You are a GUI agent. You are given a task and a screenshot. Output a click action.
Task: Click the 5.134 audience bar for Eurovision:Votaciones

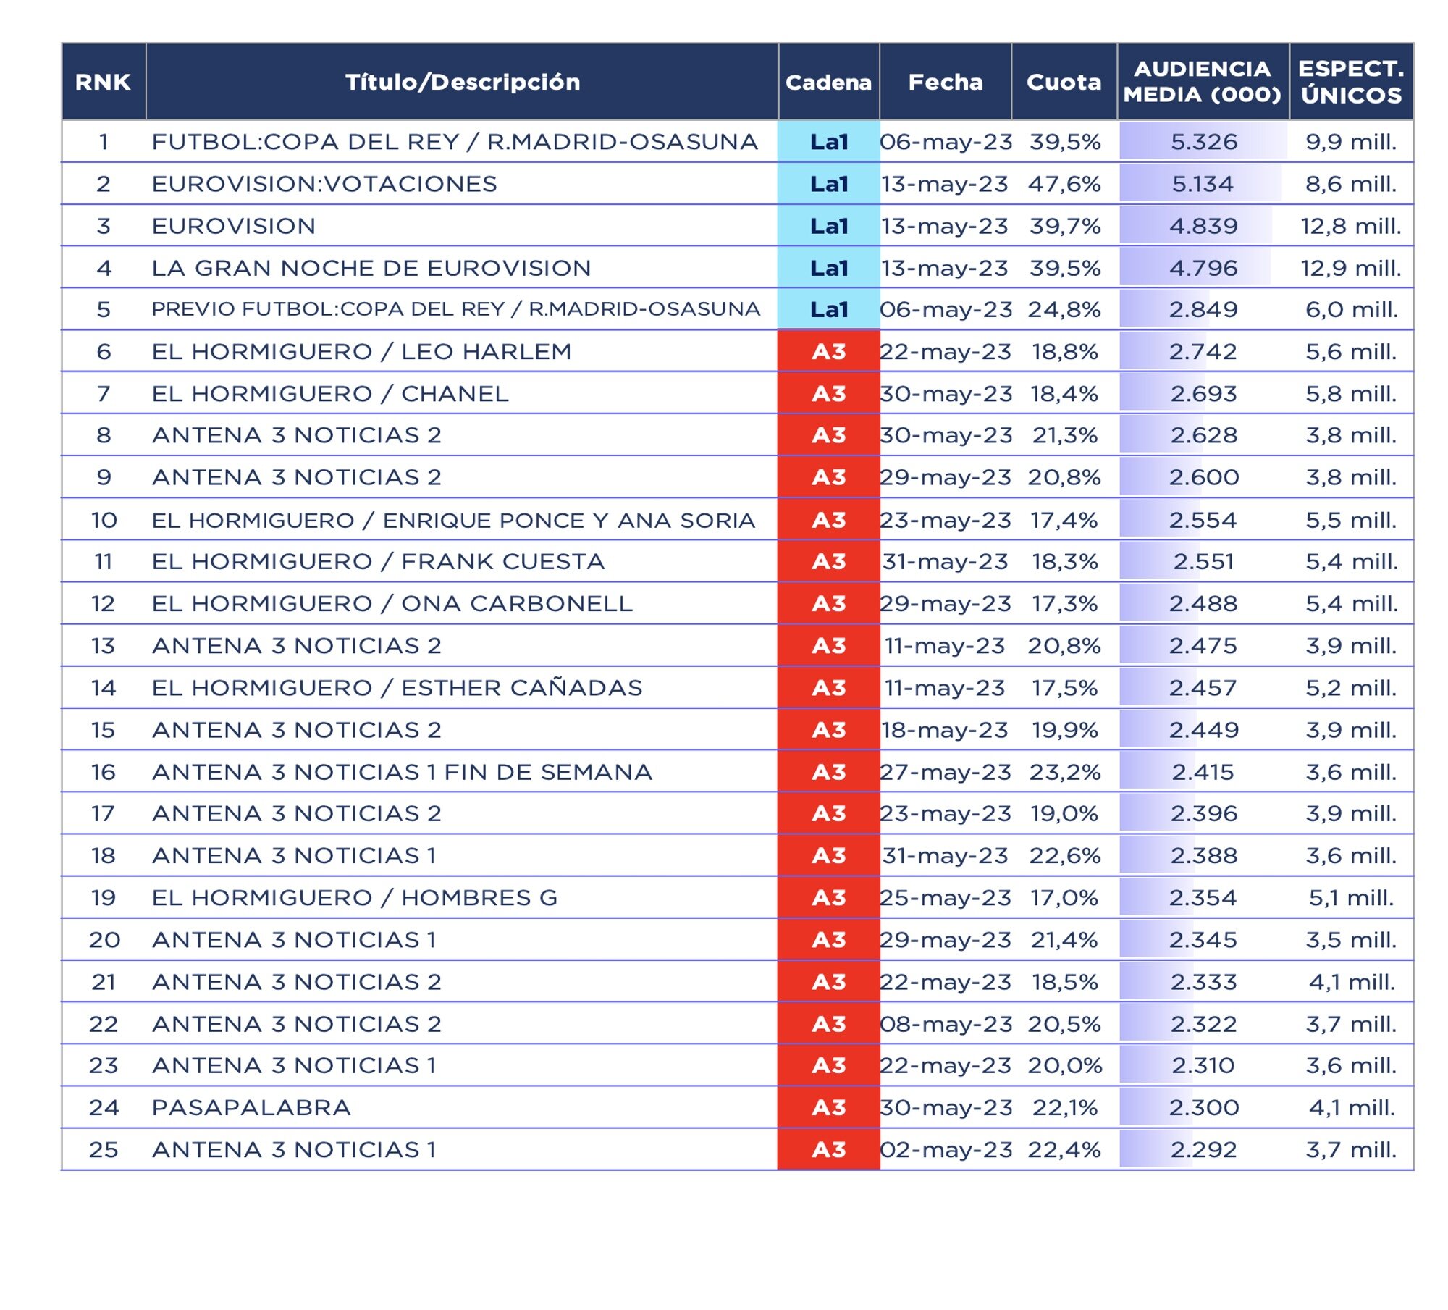pyautogui.click(x=1201, y=184)
